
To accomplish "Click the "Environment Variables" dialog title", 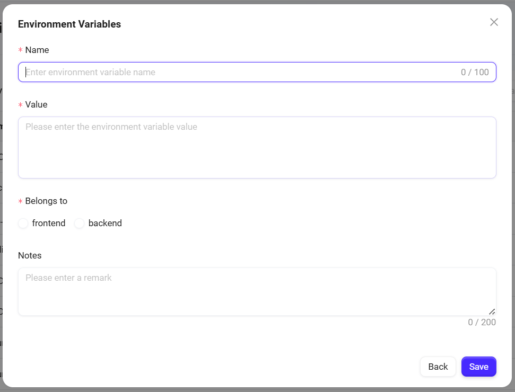I will (69, 24).
